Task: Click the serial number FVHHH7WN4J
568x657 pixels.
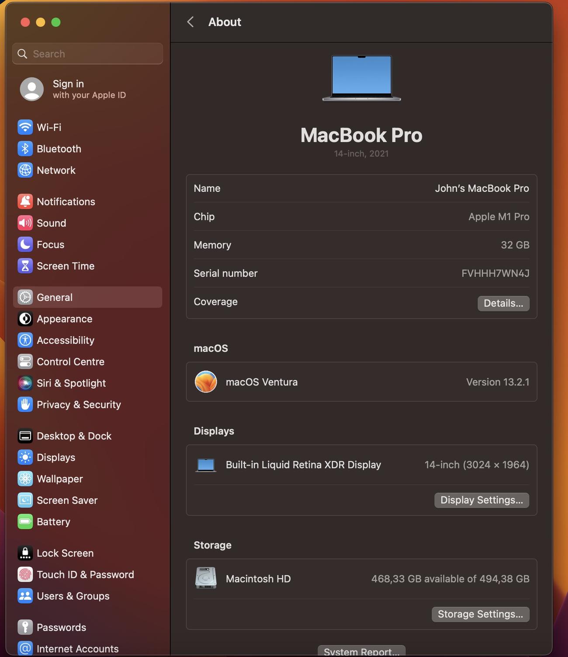Action: (495, 273)
